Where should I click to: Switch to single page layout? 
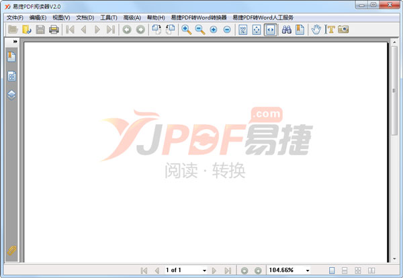point(332,271)
